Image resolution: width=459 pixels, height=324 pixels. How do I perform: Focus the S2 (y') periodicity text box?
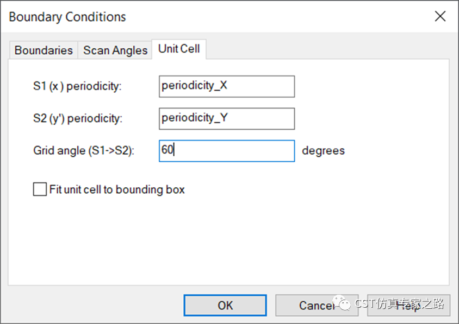(x=227, y=119)
